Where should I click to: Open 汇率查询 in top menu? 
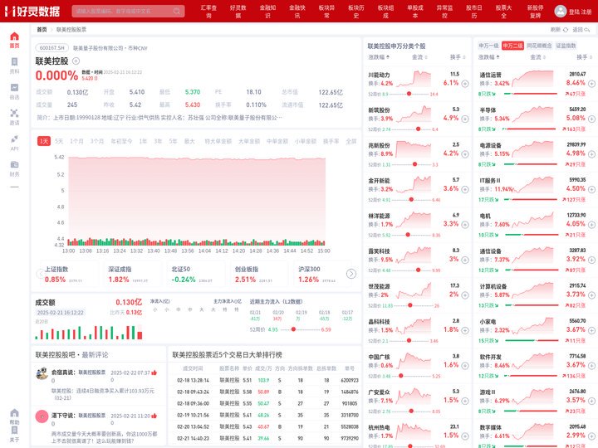pyautogui.click(x=208, y=12)
